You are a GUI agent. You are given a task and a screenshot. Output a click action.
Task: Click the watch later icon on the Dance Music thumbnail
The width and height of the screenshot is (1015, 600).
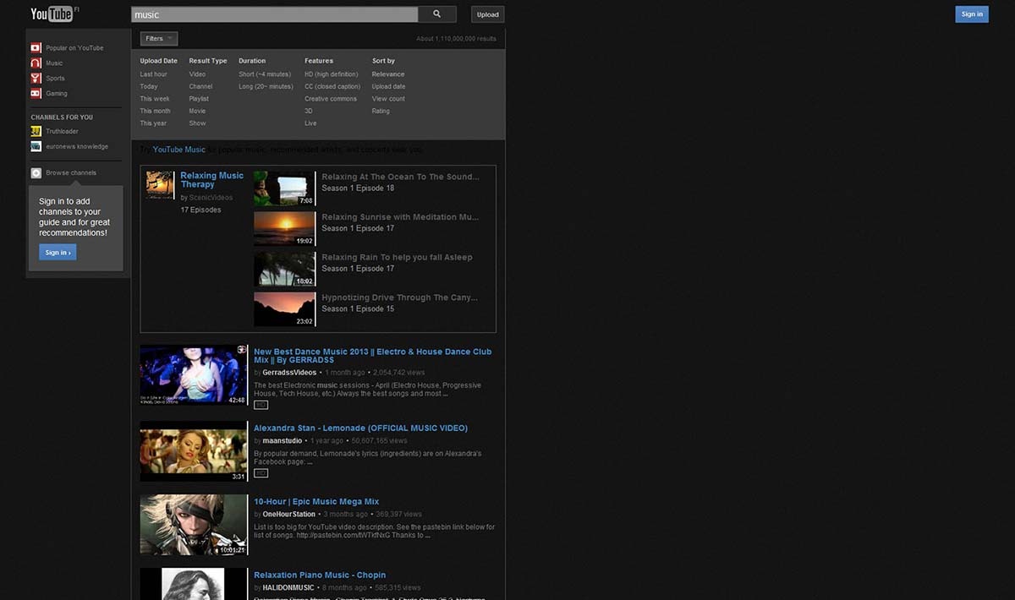pyautogui.click(x=242, y=349)
